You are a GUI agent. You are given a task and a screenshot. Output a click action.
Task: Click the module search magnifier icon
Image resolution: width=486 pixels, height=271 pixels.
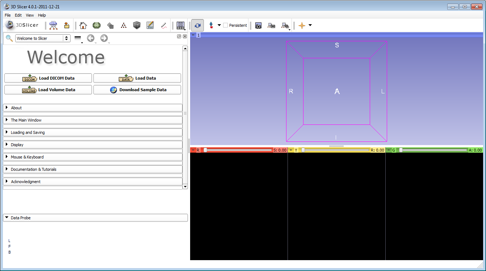pos(9,38)
